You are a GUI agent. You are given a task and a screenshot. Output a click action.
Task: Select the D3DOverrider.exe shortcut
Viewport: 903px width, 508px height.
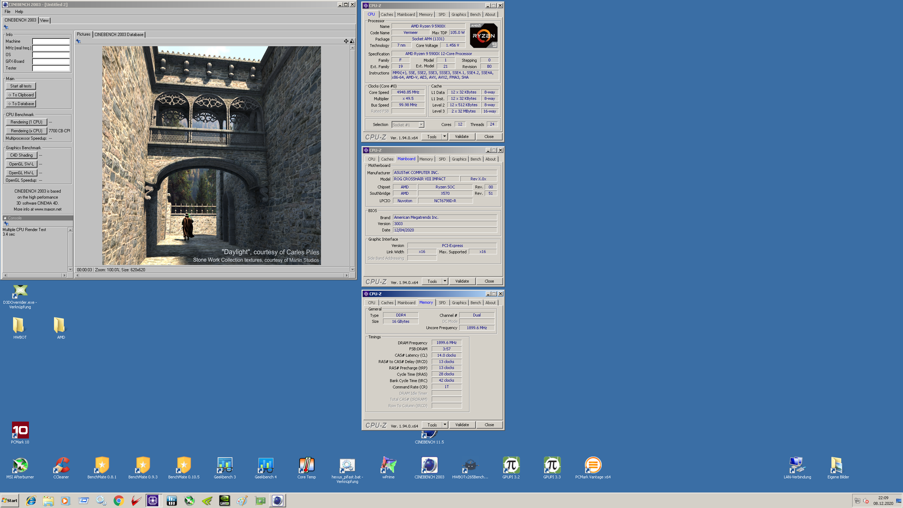click(20, 297)
